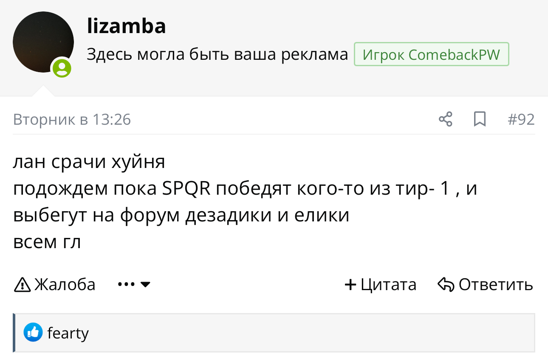Click the "Игрок ComebackPW" badge
Screen dimensions: 548x358
pyautogui.click(x=431, y=55)
